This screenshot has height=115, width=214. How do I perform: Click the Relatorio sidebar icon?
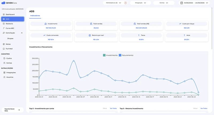pos(4,24)
